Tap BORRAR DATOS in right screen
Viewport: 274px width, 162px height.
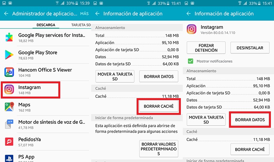pyautogui.click(x=250, y=120)
